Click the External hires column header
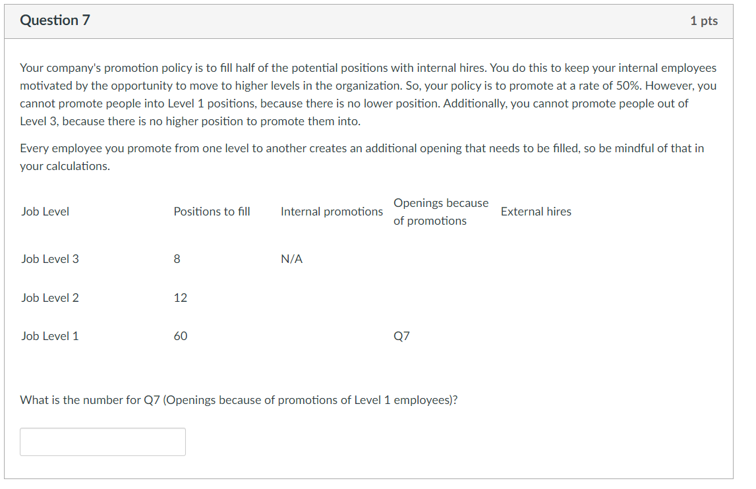 [536, 211]
